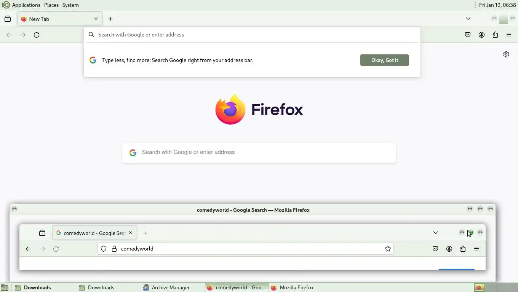Go back using the top window's back arrow
Screen dimensions: 518x292
(x=9, y=35)
